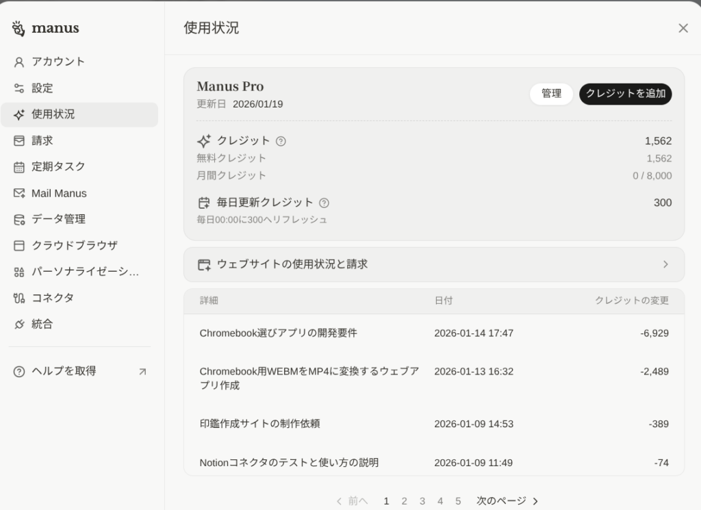The width and height of the screenshot is (701, 510).
Task: Click the クラウドブラウザ window icon
Action: (x=19, y=246)
